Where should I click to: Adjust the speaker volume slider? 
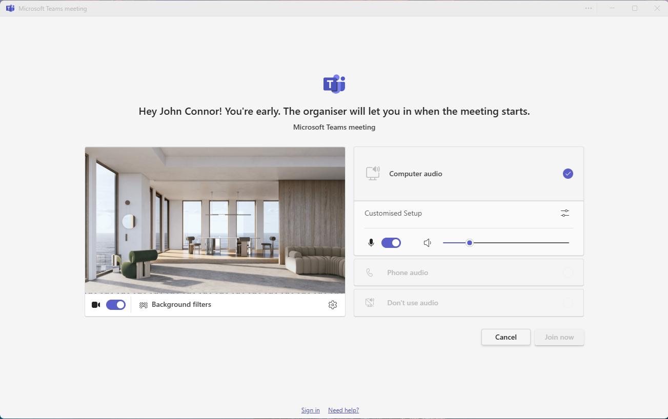[x=506, y=243]
